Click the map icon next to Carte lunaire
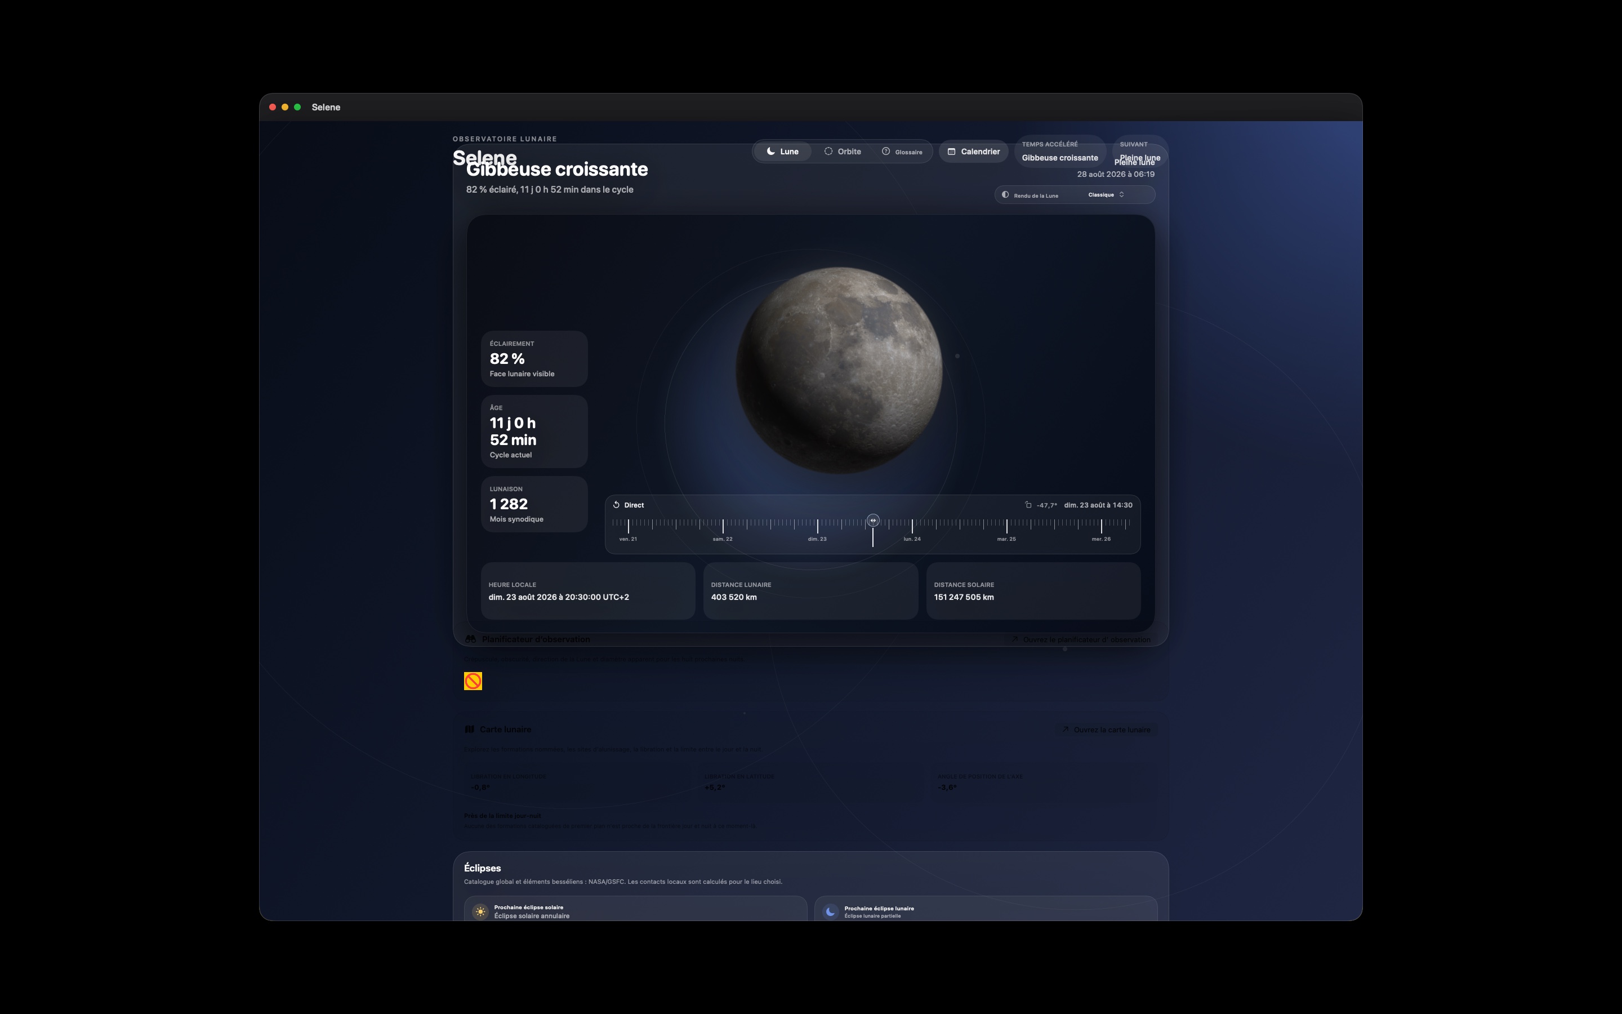 coord(470,729)
